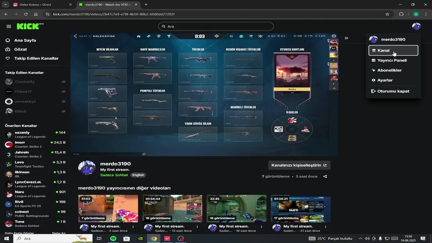Click the taskbar volume icon
The width and height of the screenshot is (432, 243).
click(367, 239)
